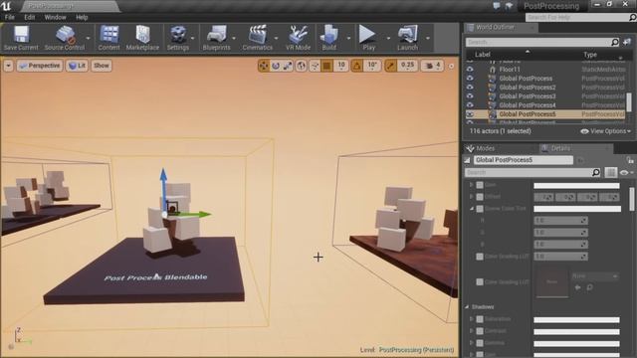Screen dimensions: 637x358
Task: Open the Help menu
Action: 82,18
